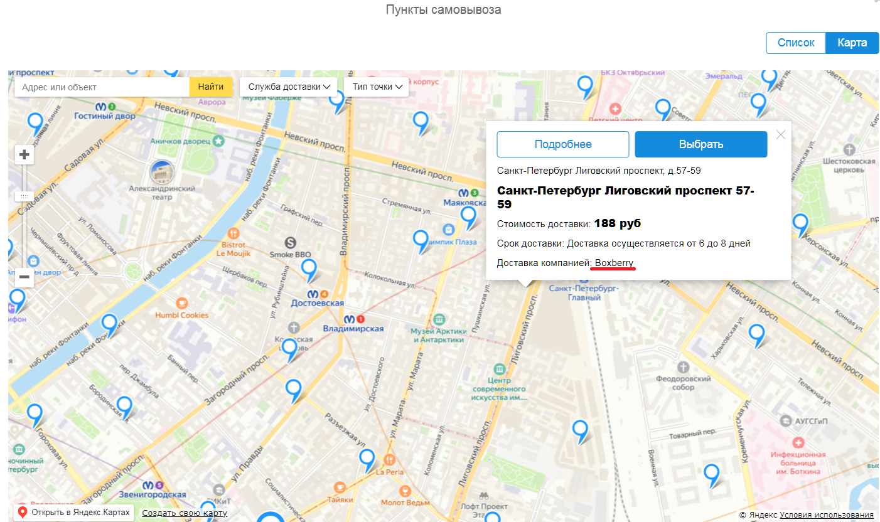Open the Служба доставки dropdown
The image size is (880, 522).
click(289, 87)
